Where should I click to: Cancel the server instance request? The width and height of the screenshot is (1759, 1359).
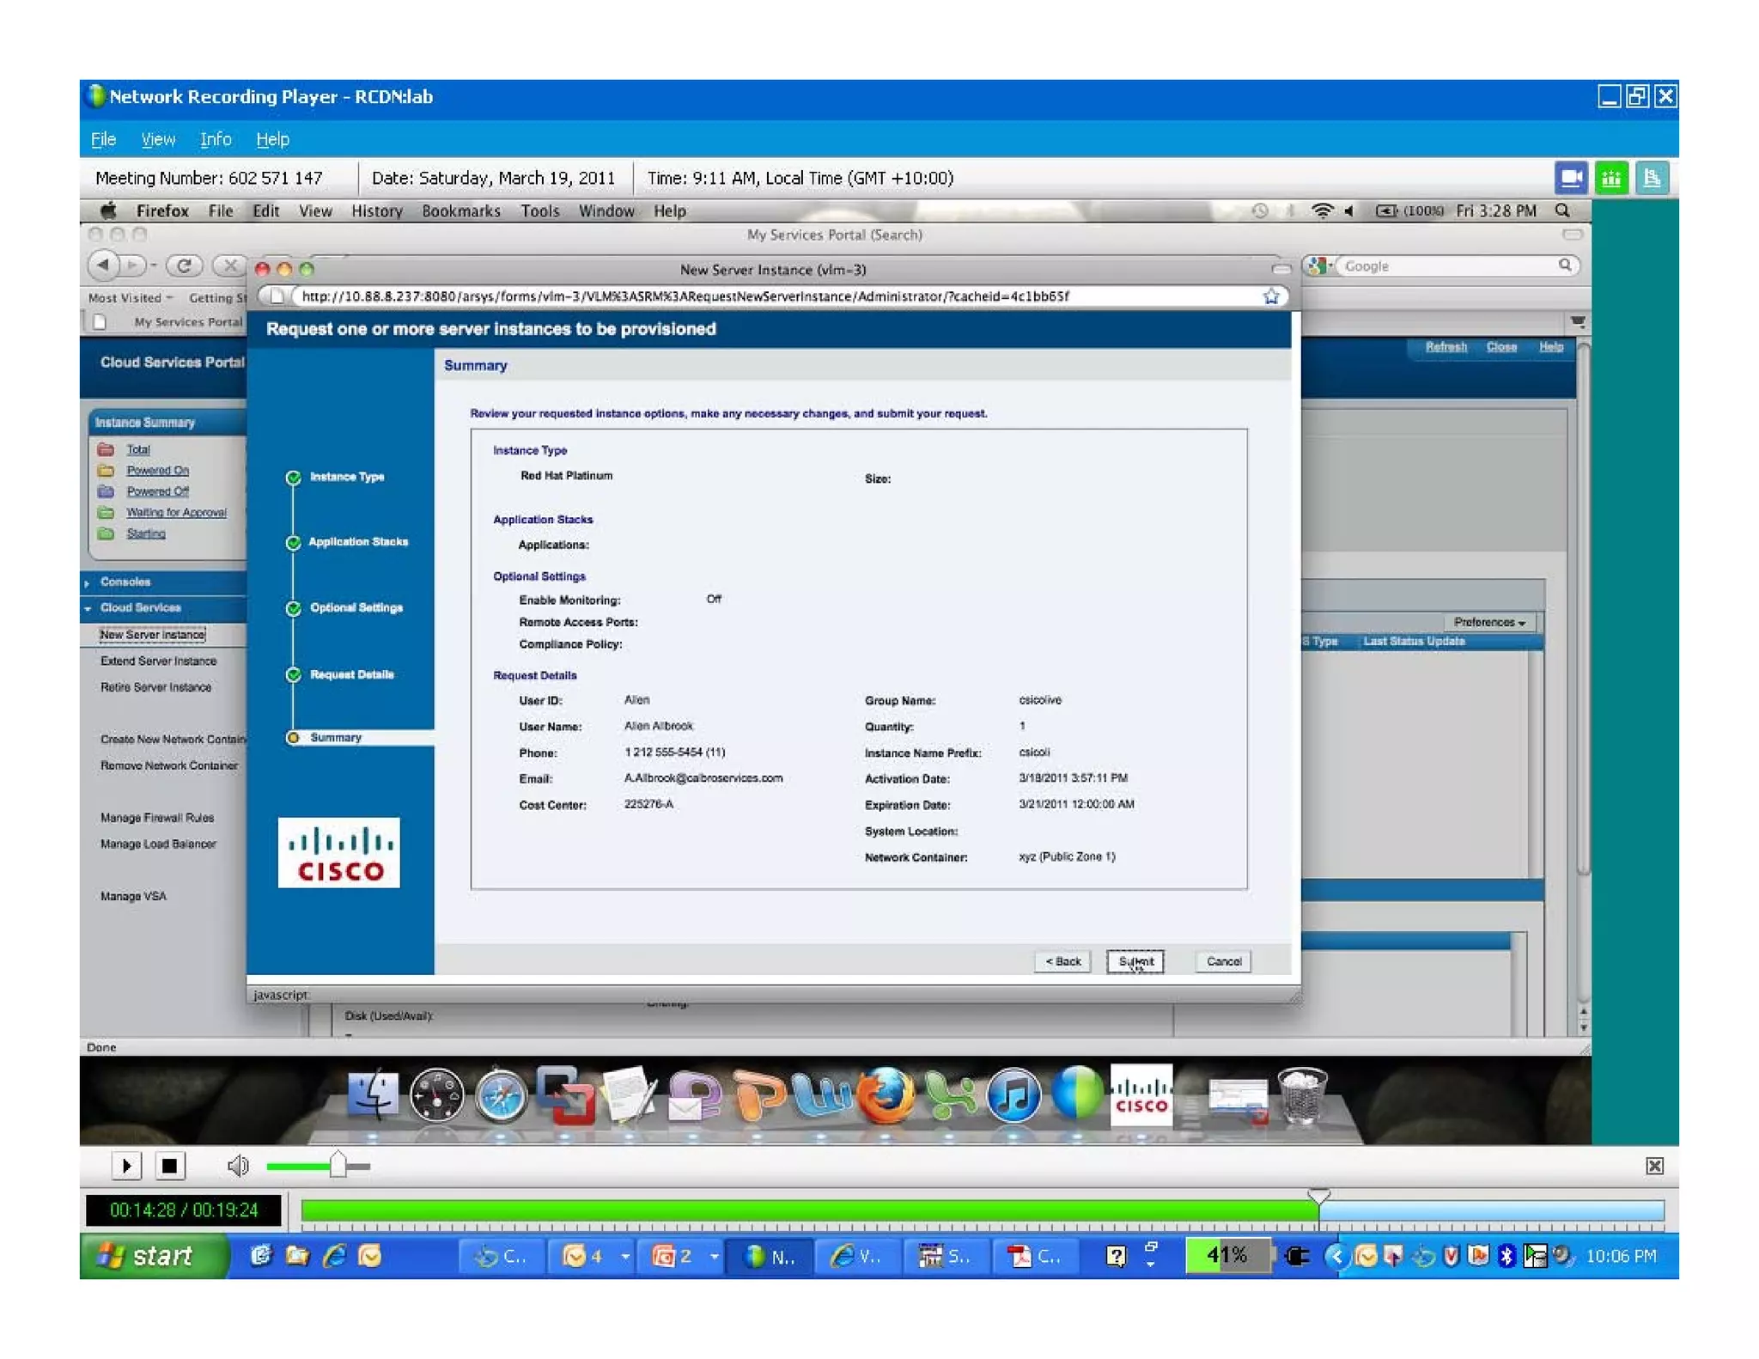pos(1223,961)
